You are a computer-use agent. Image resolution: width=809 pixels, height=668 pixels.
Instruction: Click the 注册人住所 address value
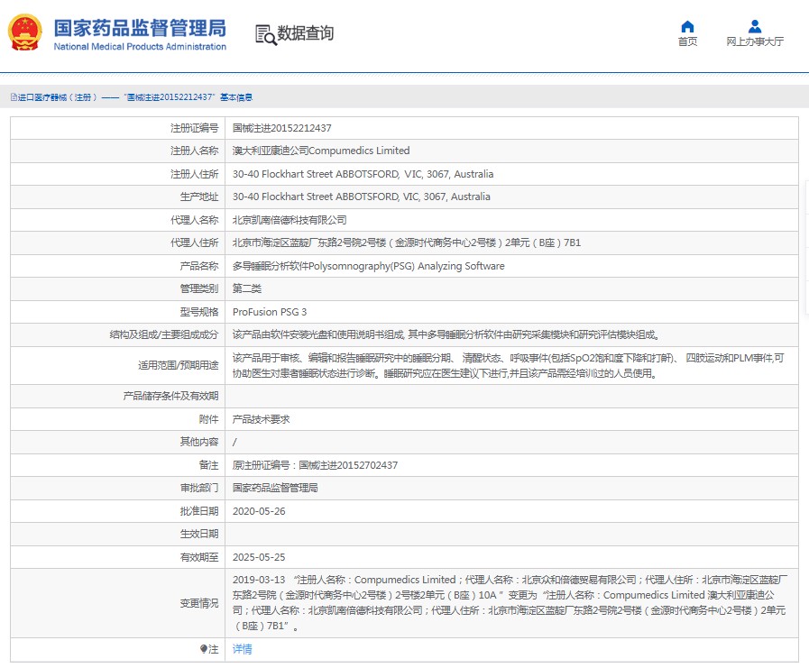coord(363,174)
